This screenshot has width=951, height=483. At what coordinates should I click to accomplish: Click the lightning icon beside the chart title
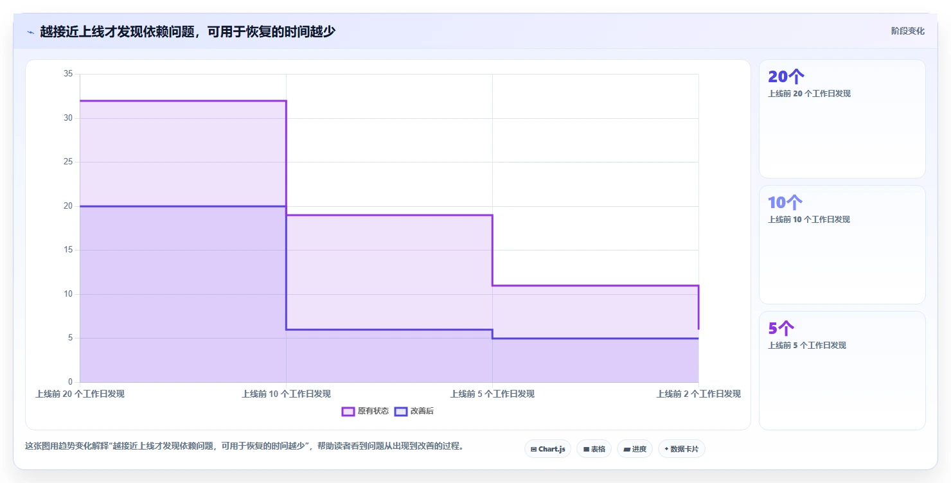coord(30,32)
